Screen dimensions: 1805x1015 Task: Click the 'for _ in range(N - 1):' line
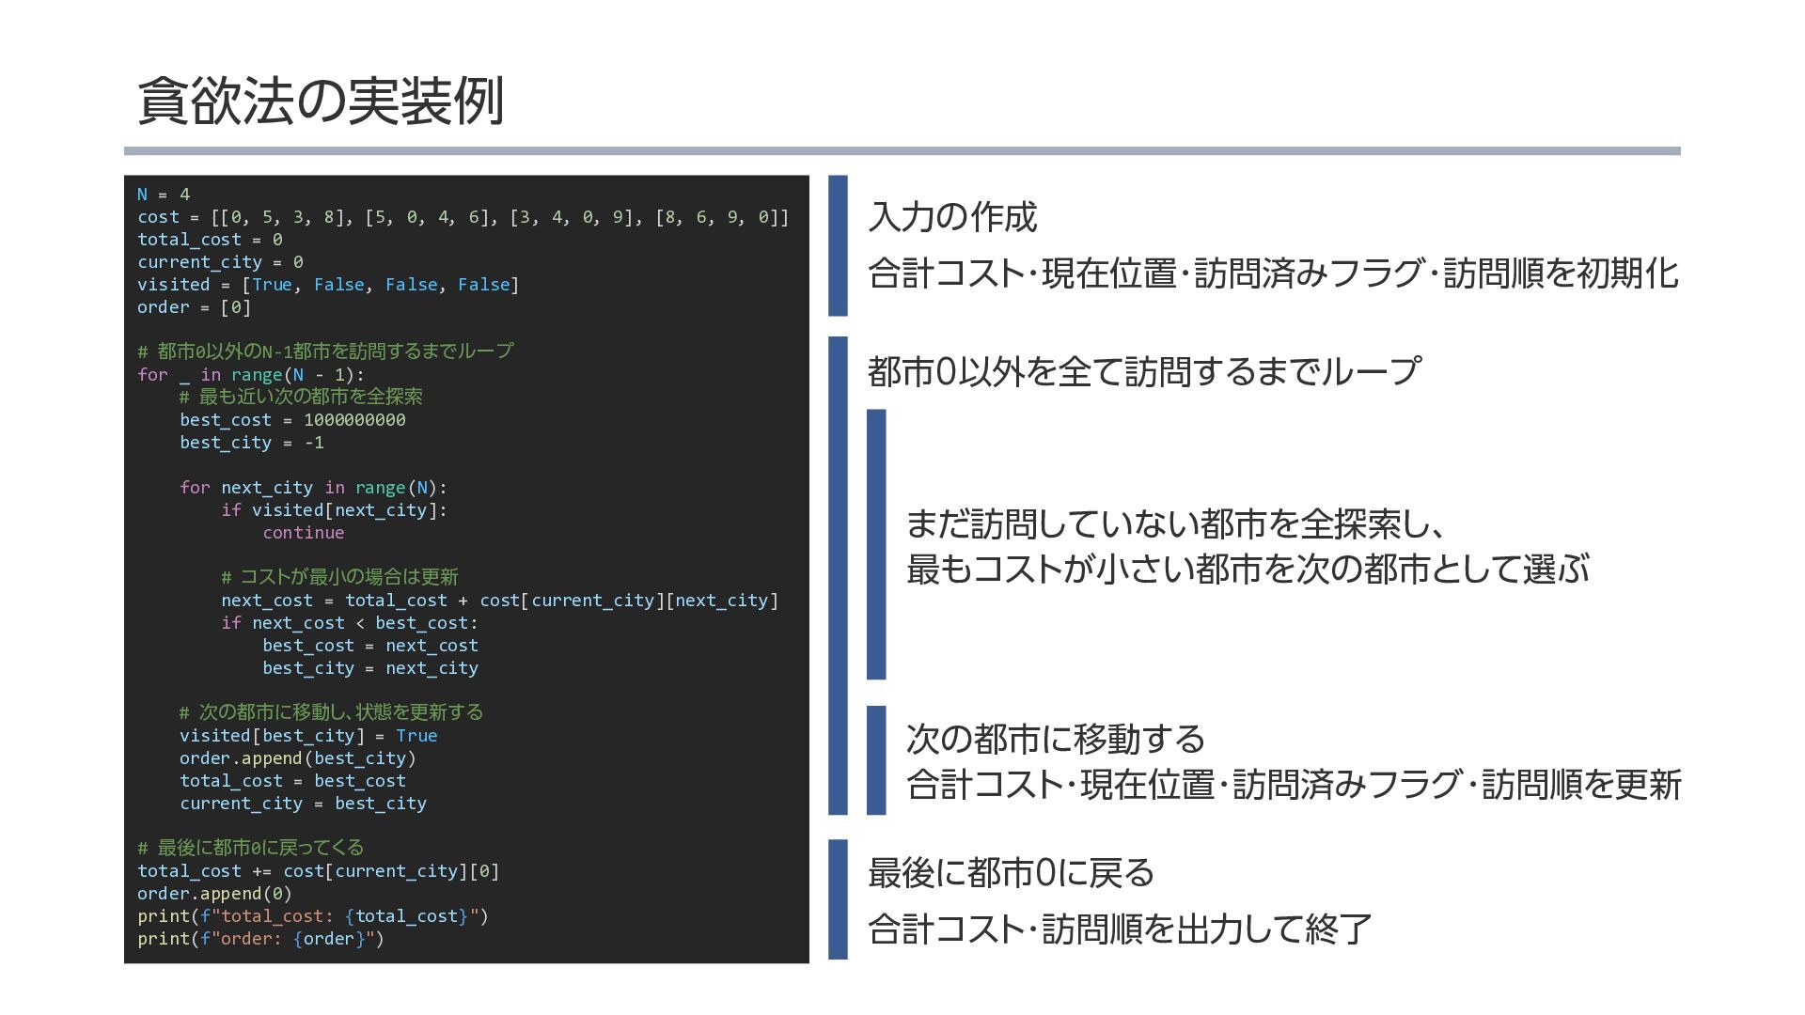pos(250,375)
